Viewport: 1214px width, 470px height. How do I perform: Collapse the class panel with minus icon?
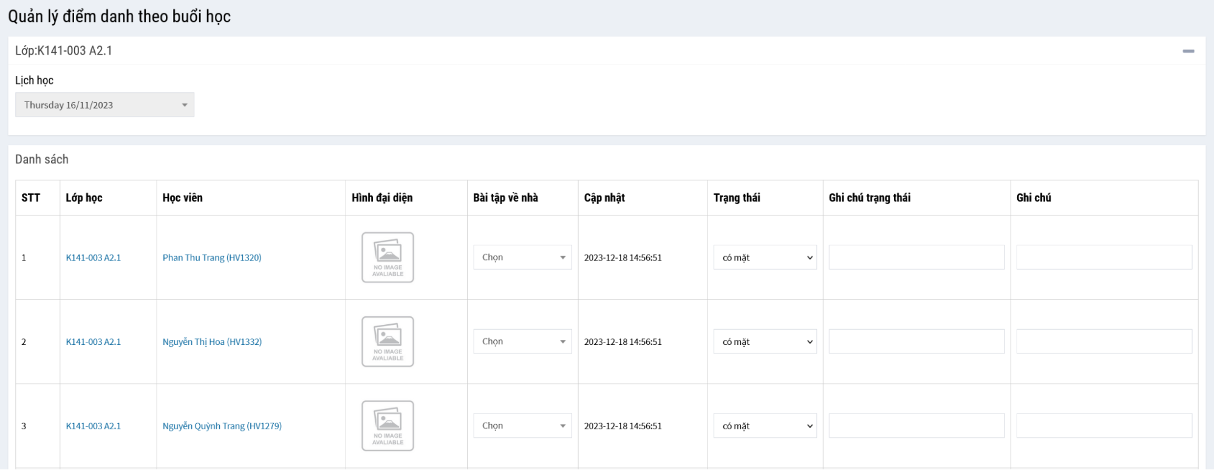pyautogui.click(x=1188, y=52)
